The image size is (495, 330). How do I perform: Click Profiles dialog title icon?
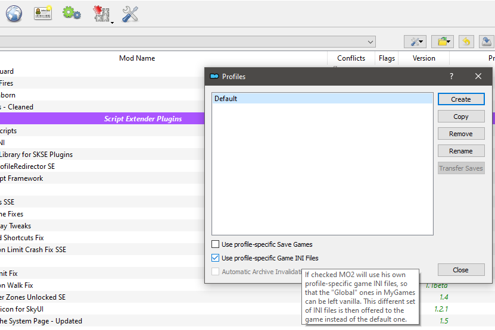point(214,76)
